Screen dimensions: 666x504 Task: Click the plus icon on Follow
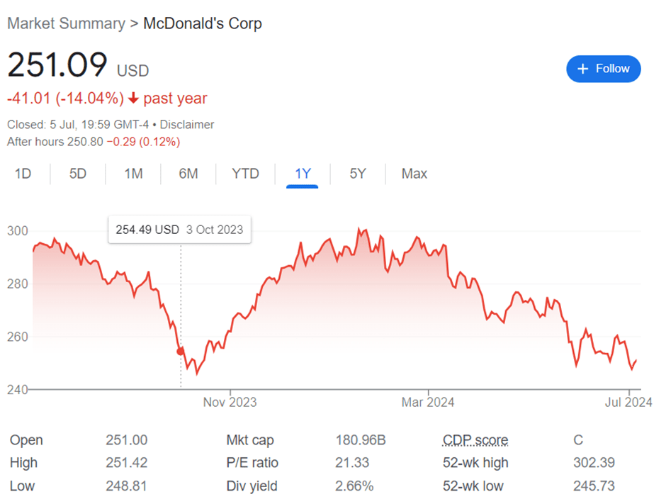point(583,69)
